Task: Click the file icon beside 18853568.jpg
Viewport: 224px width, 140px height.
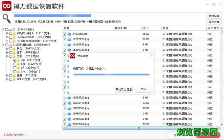Action: coord(69,108)
